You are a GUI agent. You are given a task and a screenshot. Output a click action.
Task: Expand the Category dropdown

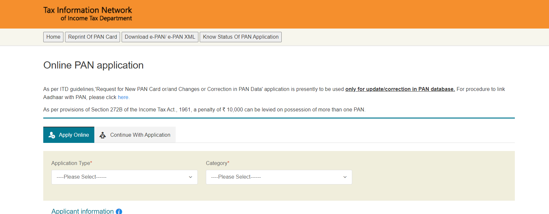(x=279, y=177)
